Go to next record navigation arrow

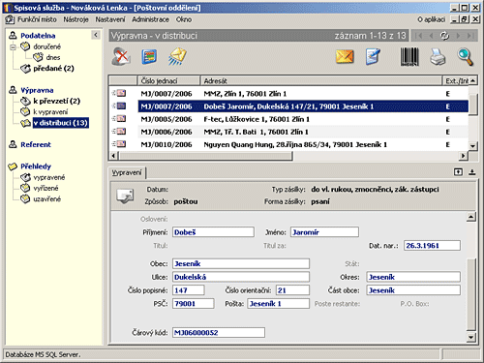coord(458,36)
